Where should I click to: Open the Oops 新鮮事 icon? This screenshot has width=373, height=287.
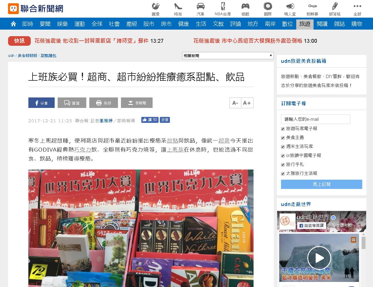pyautogui.click(x=312, y=9)
